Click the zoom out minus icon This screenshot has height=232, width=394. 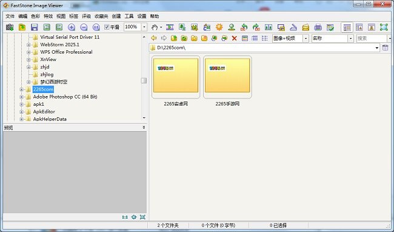coord(84,27)
